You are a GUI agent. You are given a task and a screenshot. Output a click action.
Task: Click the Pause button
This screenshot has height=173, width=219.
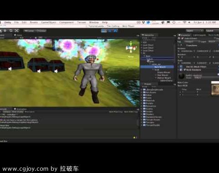[x=110, y=31]
